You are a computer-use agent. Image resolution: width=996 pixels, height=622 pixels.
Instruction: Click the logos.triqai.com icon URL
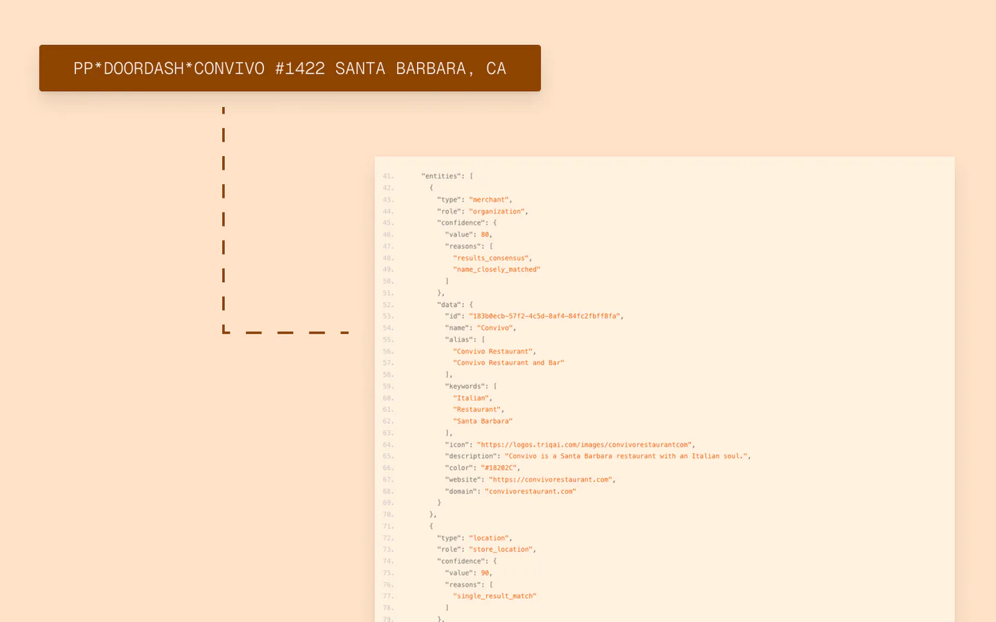click(585, 445)
